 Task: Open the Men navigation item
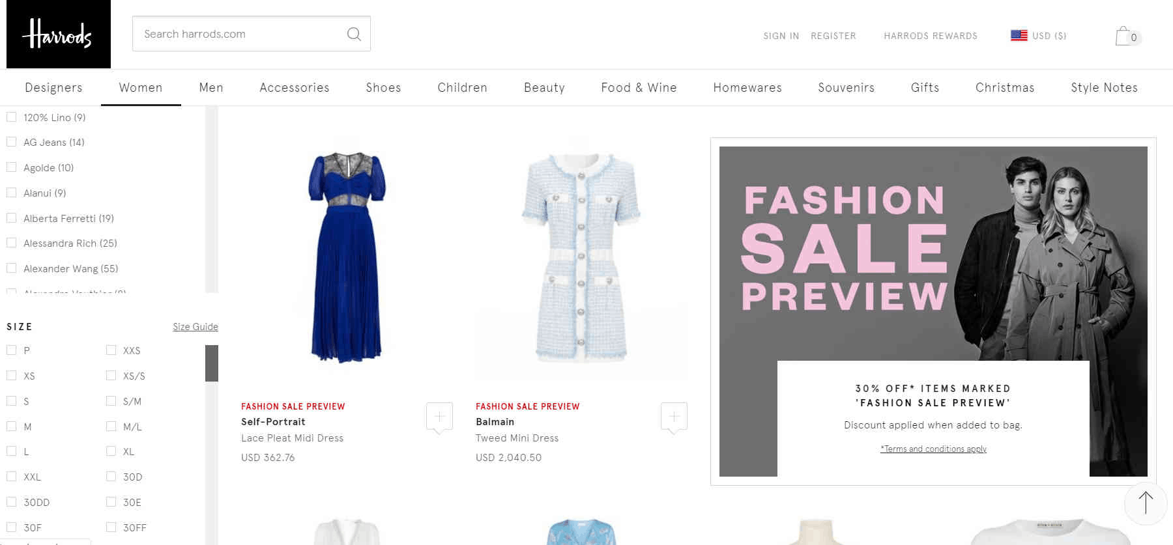[x=211, y=87]
